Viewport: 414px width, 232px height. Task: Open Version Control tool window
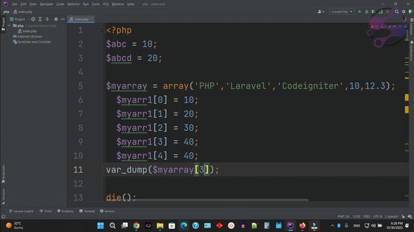coord(21,211)
